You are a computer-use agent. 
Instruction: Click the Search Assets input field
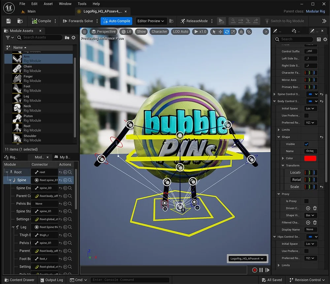point(40,38)
